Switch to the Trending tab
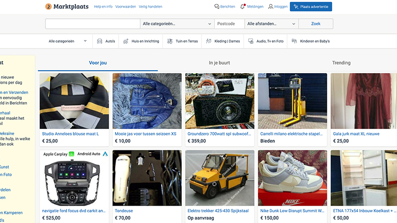 coord(341,63)
